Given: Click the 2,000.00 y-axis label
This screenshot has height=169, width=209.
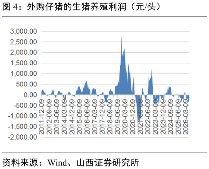Looking at the screenshot, I should pyautogui.click(x=24, y=52).
